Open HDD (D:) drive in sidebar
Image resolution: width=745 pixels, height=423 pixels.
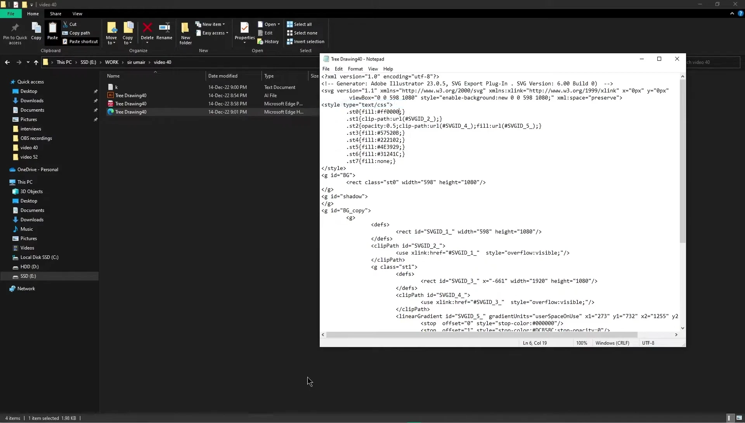coord(29,267)
